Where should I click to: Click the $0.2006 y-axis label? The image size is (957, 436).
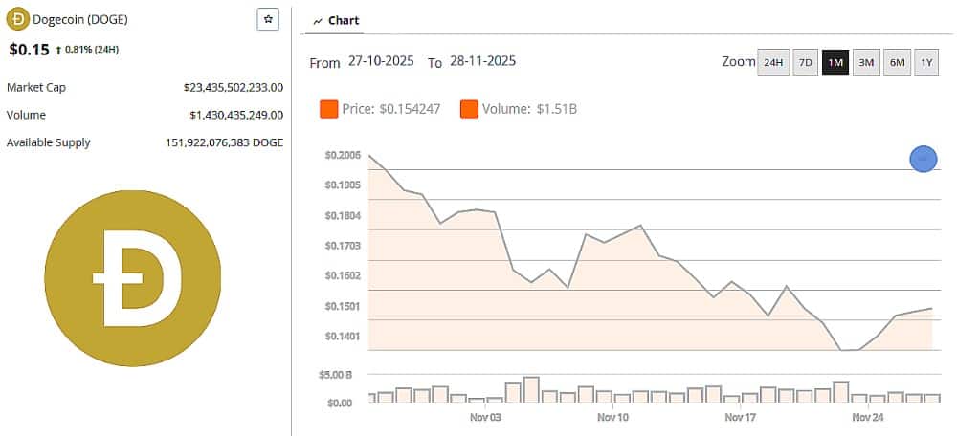click(x=343, y=156)
